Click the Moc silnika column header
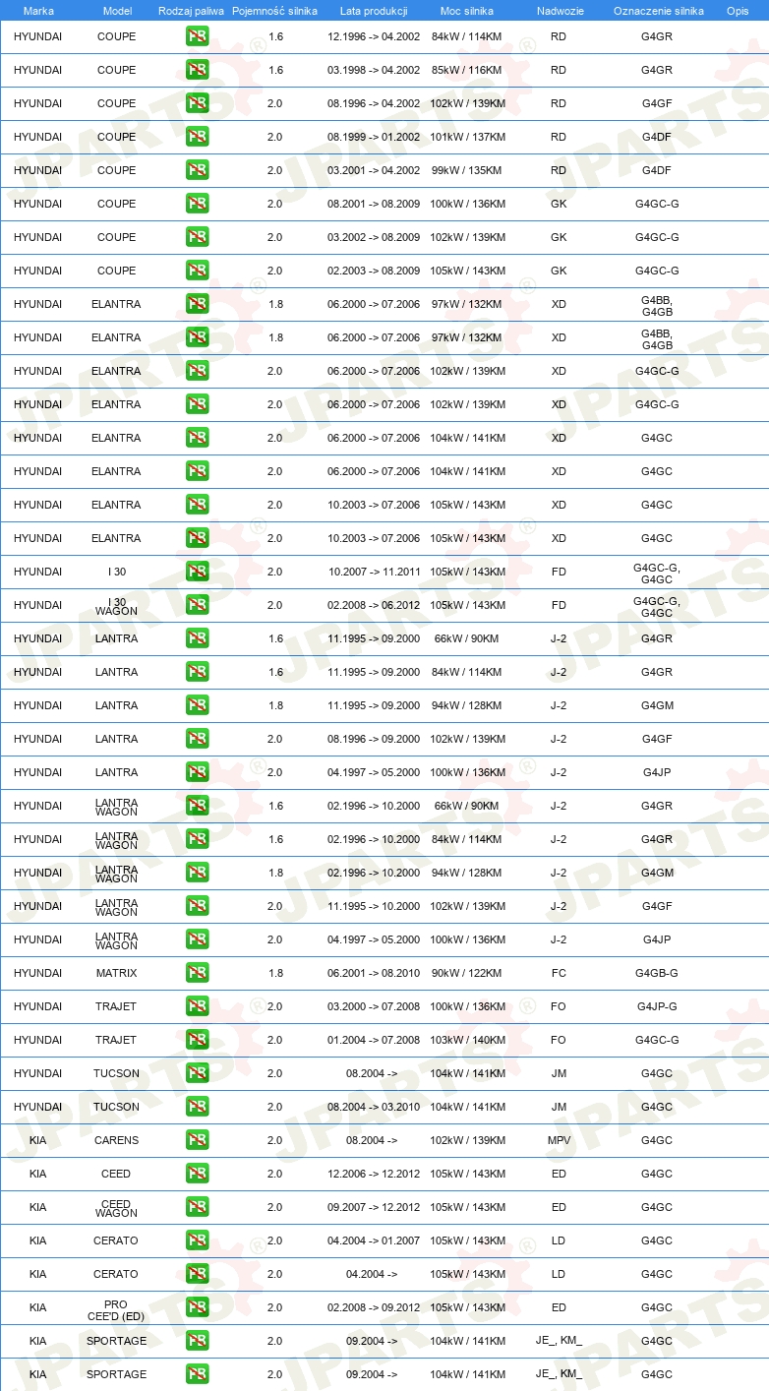 tap(468, 11)
